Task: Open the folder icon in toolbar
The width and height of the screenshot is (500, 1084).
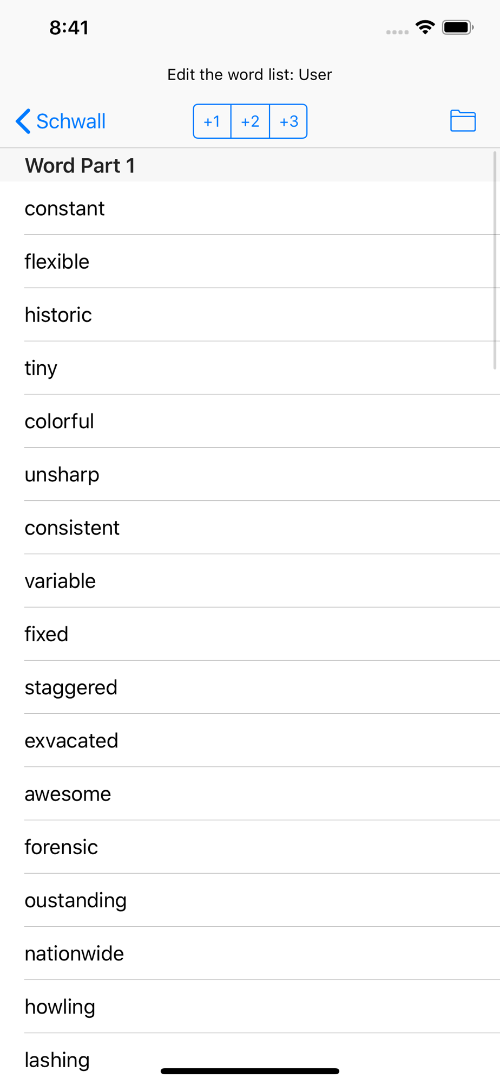Action: click(463, 121)
